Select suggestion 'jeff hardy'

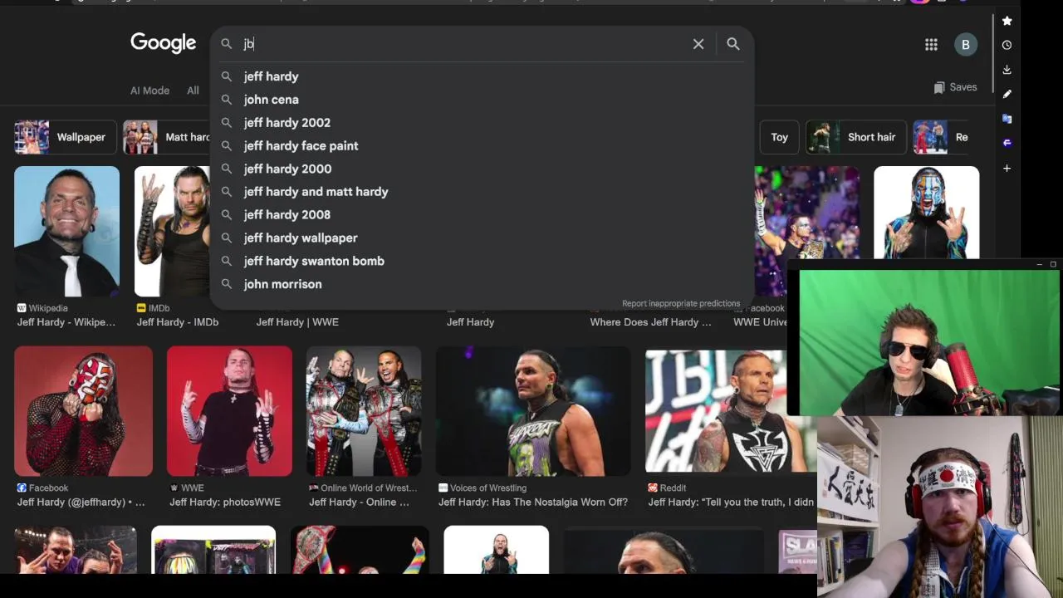(482, 76)
